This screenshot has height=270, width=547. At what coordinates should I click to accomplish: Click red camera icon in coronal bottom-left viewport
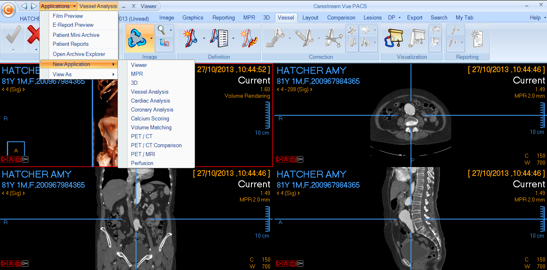pos(18,264)
